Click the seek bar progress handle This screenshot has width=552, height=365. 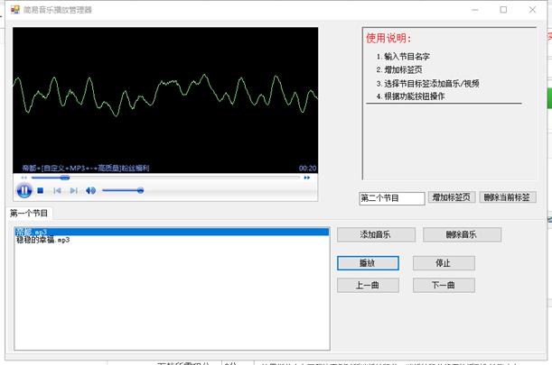pyautogui.click(x=64, y=178)
